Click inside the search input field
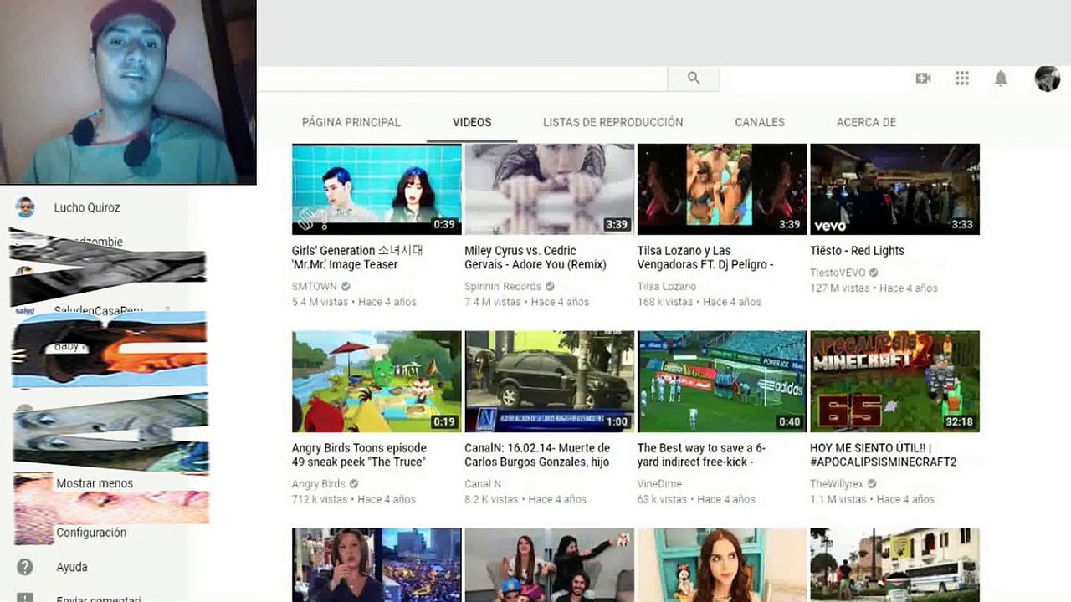 pos(462,78)
